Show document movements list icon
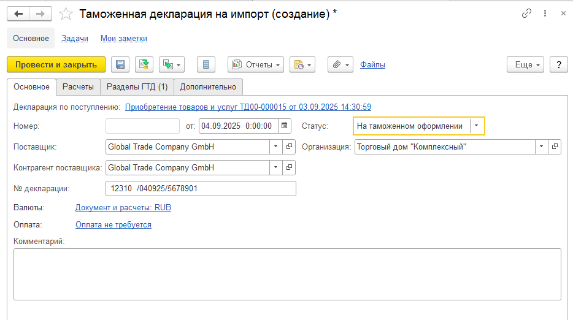 206,64
